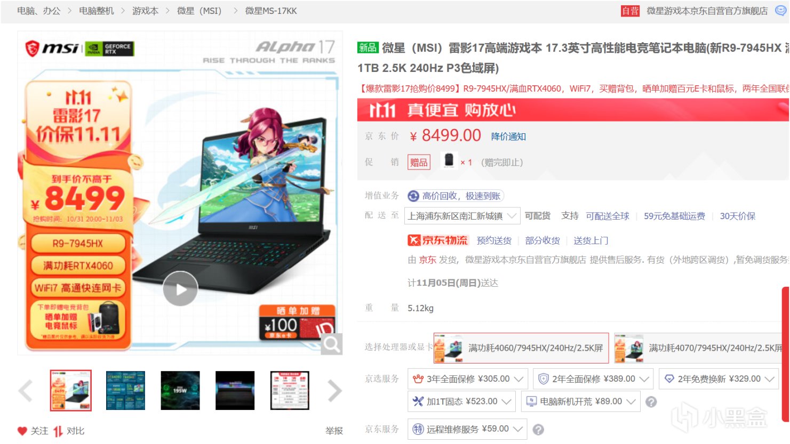Click help icon next to 远程维修服务
This screenshot has height=444, width=790.
[x=538, y=430]
